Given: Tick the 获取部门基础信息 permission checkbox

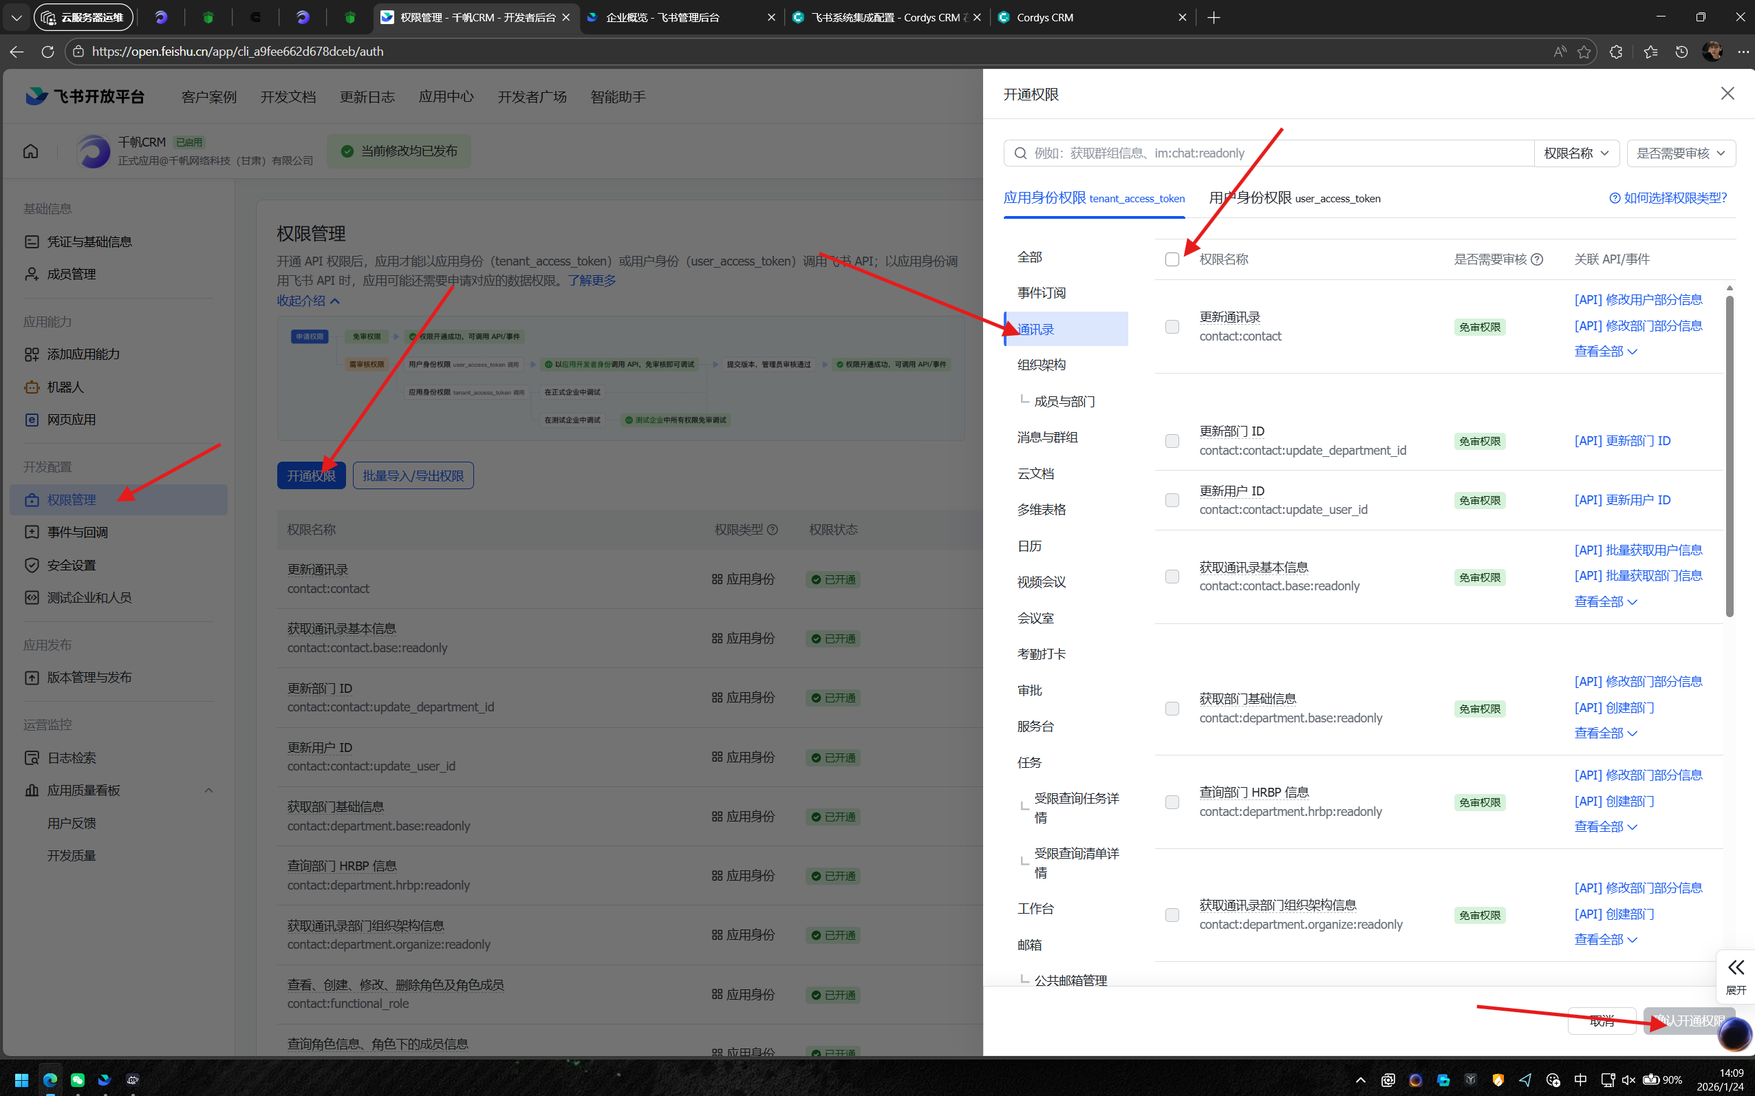Looking at the screenshot, I should pyautogui.click(x=1172, y=709).
